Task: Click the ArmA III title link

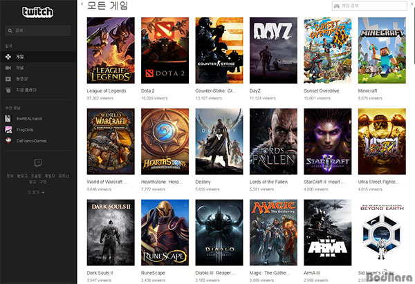Action: [x=312, y=273]
